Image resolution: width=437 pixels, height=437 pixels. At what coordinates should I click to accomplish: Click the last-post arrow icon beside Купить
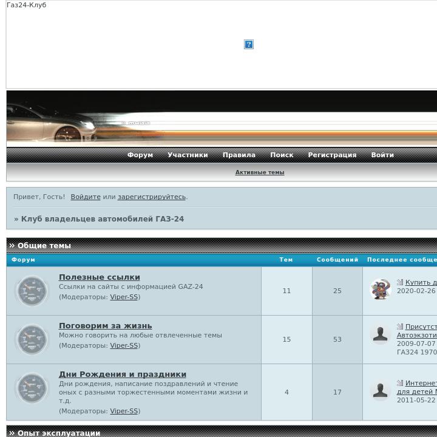pos(400,282)
